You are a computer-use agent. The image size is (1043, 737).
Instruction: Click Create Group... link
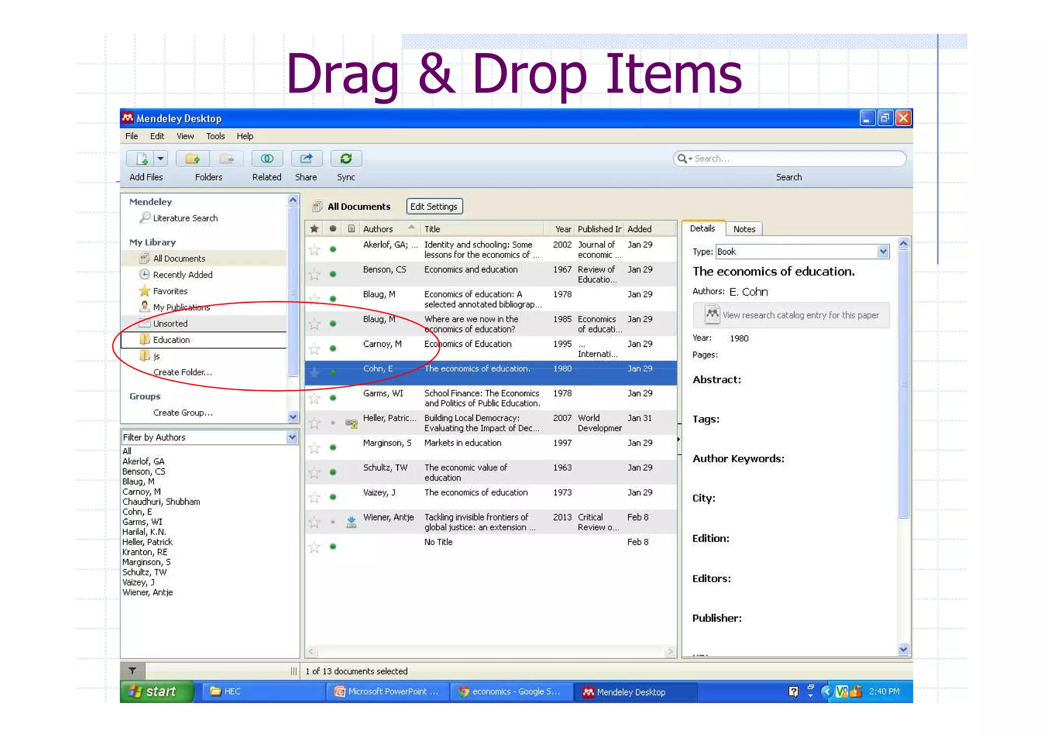[183, 413]
